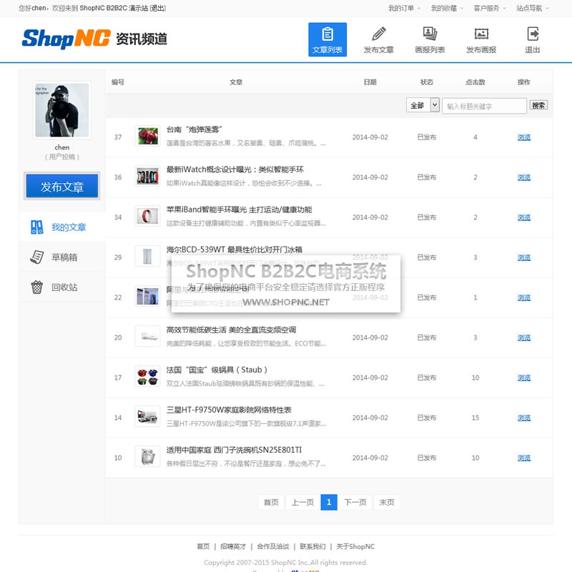Open title 海尔BCD-539WT 最具性价比对开门冰箱
Screen dimensions: 572x572
point(235,250)
